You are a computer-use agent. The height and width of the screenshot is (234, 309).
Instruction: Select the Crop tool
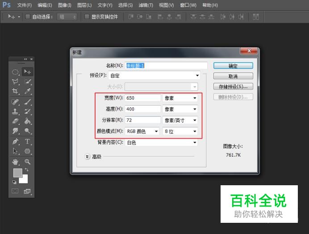coord(15,91)
